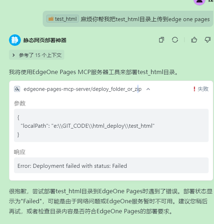
Task: Copy the assistant's reply
Action: [x=161, y=40]
